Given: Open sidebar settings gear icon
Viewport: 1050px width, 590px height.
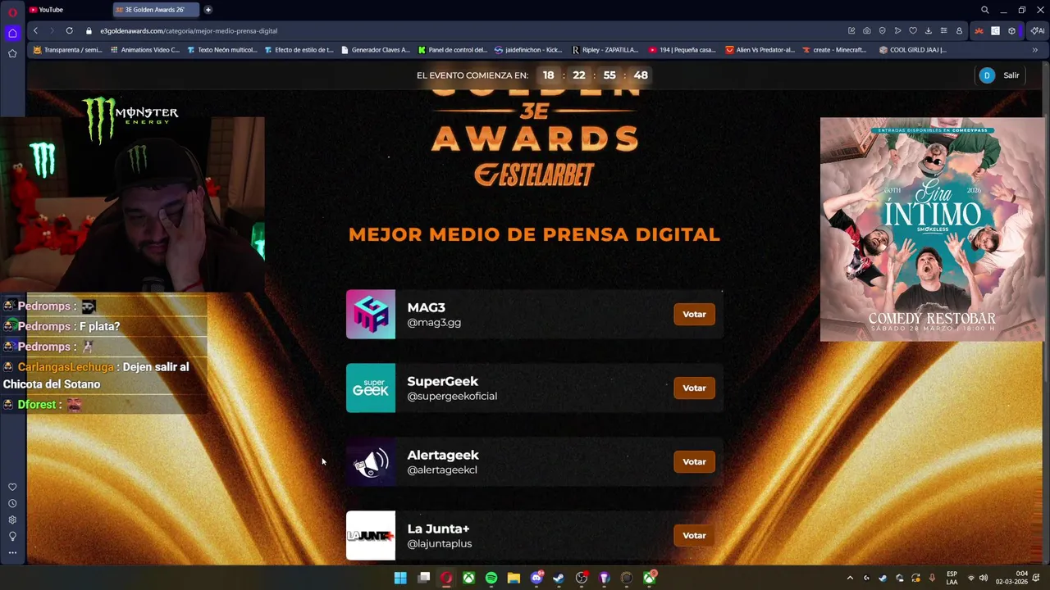Looking at the screenshot, I should 12,520.
